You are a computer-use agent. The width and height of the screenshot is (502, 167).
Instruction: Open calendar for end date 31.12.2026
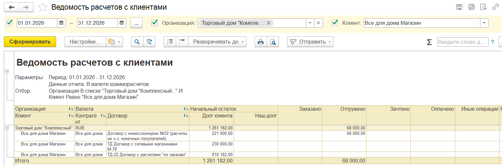(122, 23)
